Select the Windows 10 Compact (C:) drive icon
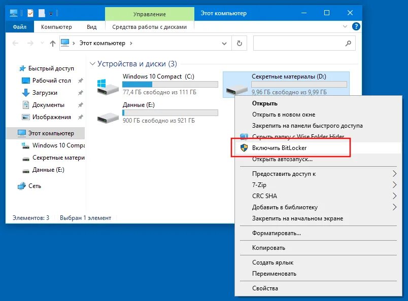Screen dimensions: 408x301 (108, 87)
